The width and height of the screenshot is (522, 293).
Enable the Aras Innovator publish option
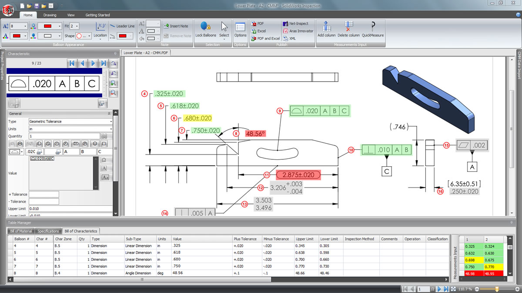pos(297,30)
